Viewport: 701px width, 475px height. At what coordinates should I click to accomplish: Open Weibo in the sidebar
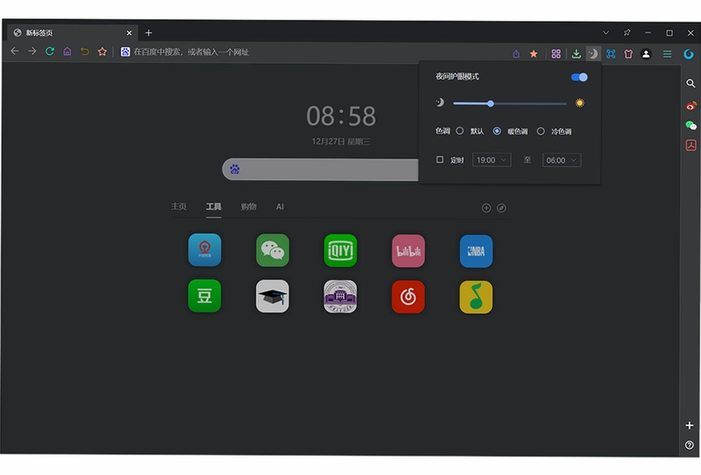tap(690, 106)
